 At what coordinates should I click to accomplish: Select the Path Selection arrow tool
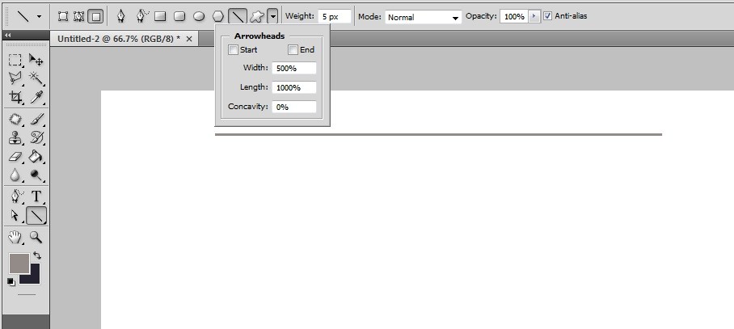coord(15,215)
